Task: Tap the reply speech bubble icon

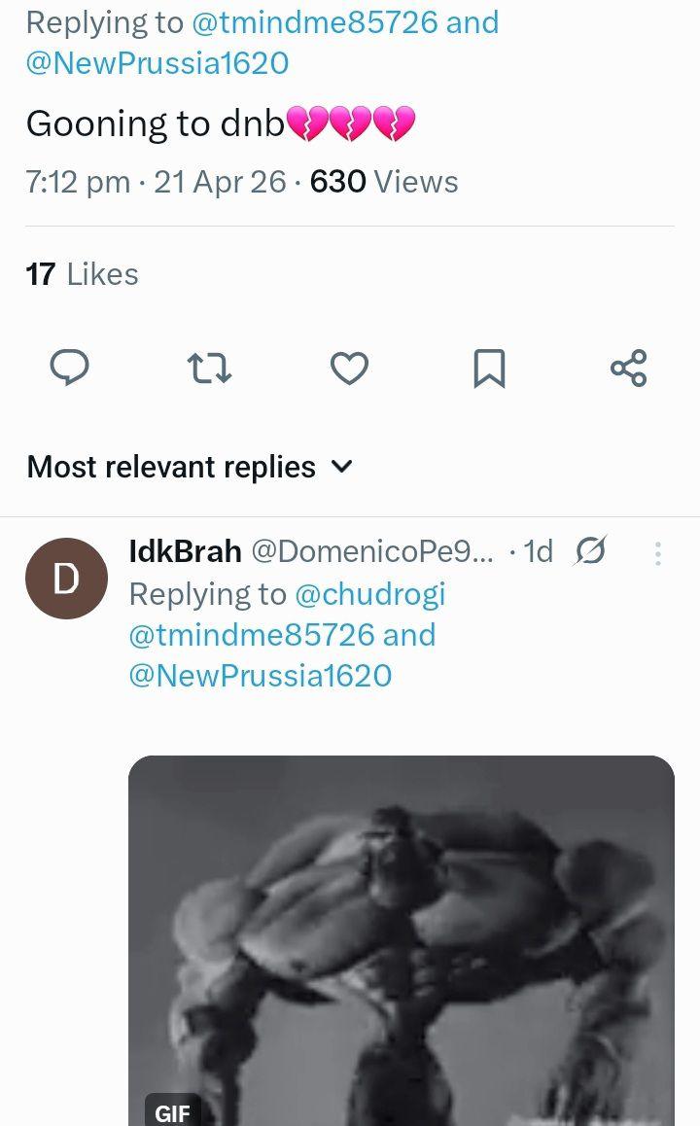Action: tap(69, 368)
